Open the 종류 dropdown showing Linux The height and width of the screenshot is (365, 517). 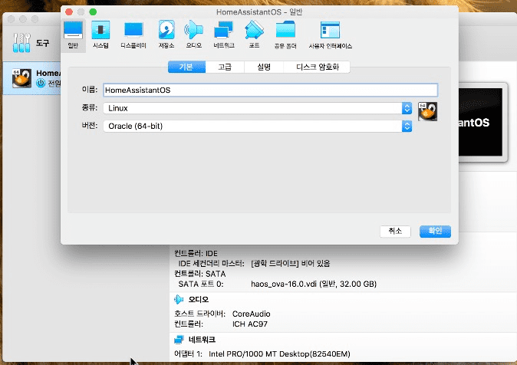point(258,108)
